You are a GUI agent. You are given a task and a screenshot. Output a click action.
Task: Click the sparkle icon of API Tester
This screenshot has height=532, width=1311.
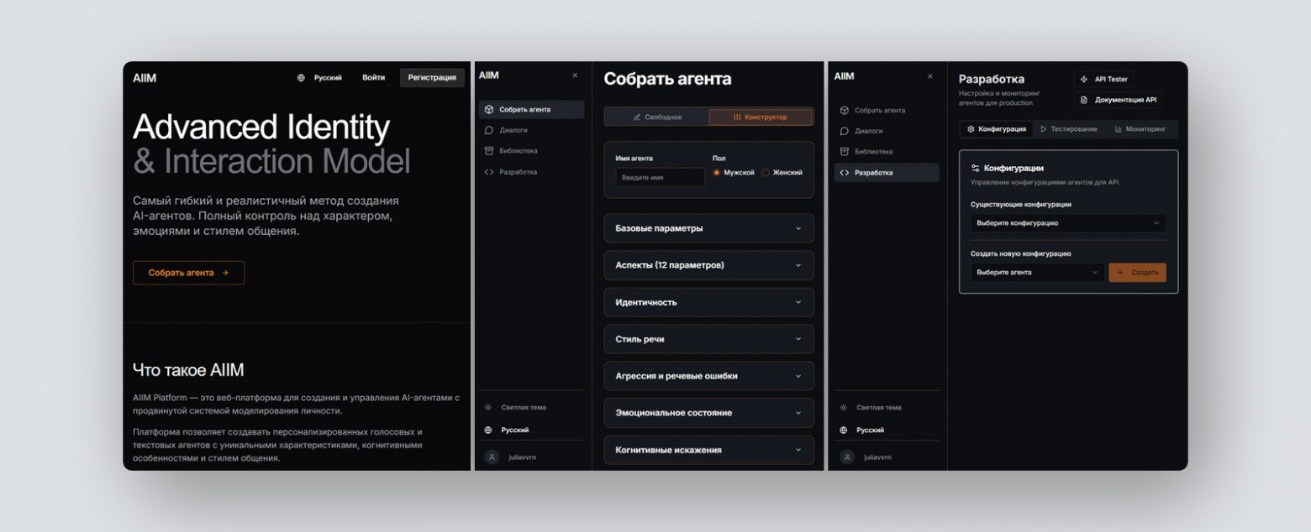pyautogui.click(x=1084, y=80)
